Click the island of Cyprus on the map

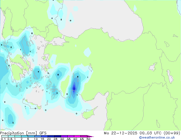point(89,113)
